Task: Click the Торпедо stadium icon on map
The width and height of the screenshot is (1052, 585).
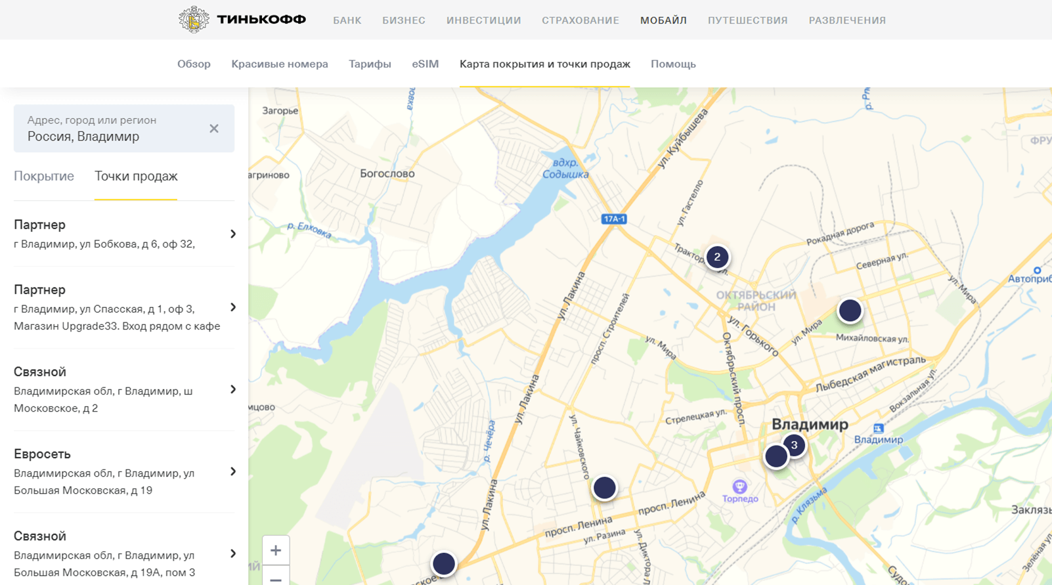Action: point(739,487)
